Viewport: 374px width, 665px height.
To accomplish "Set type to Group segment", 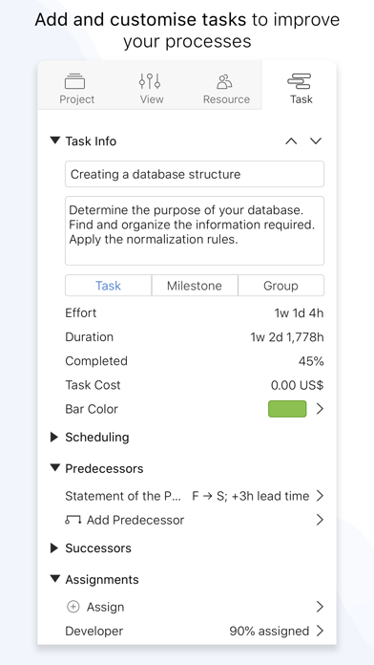I will (280, 286).
